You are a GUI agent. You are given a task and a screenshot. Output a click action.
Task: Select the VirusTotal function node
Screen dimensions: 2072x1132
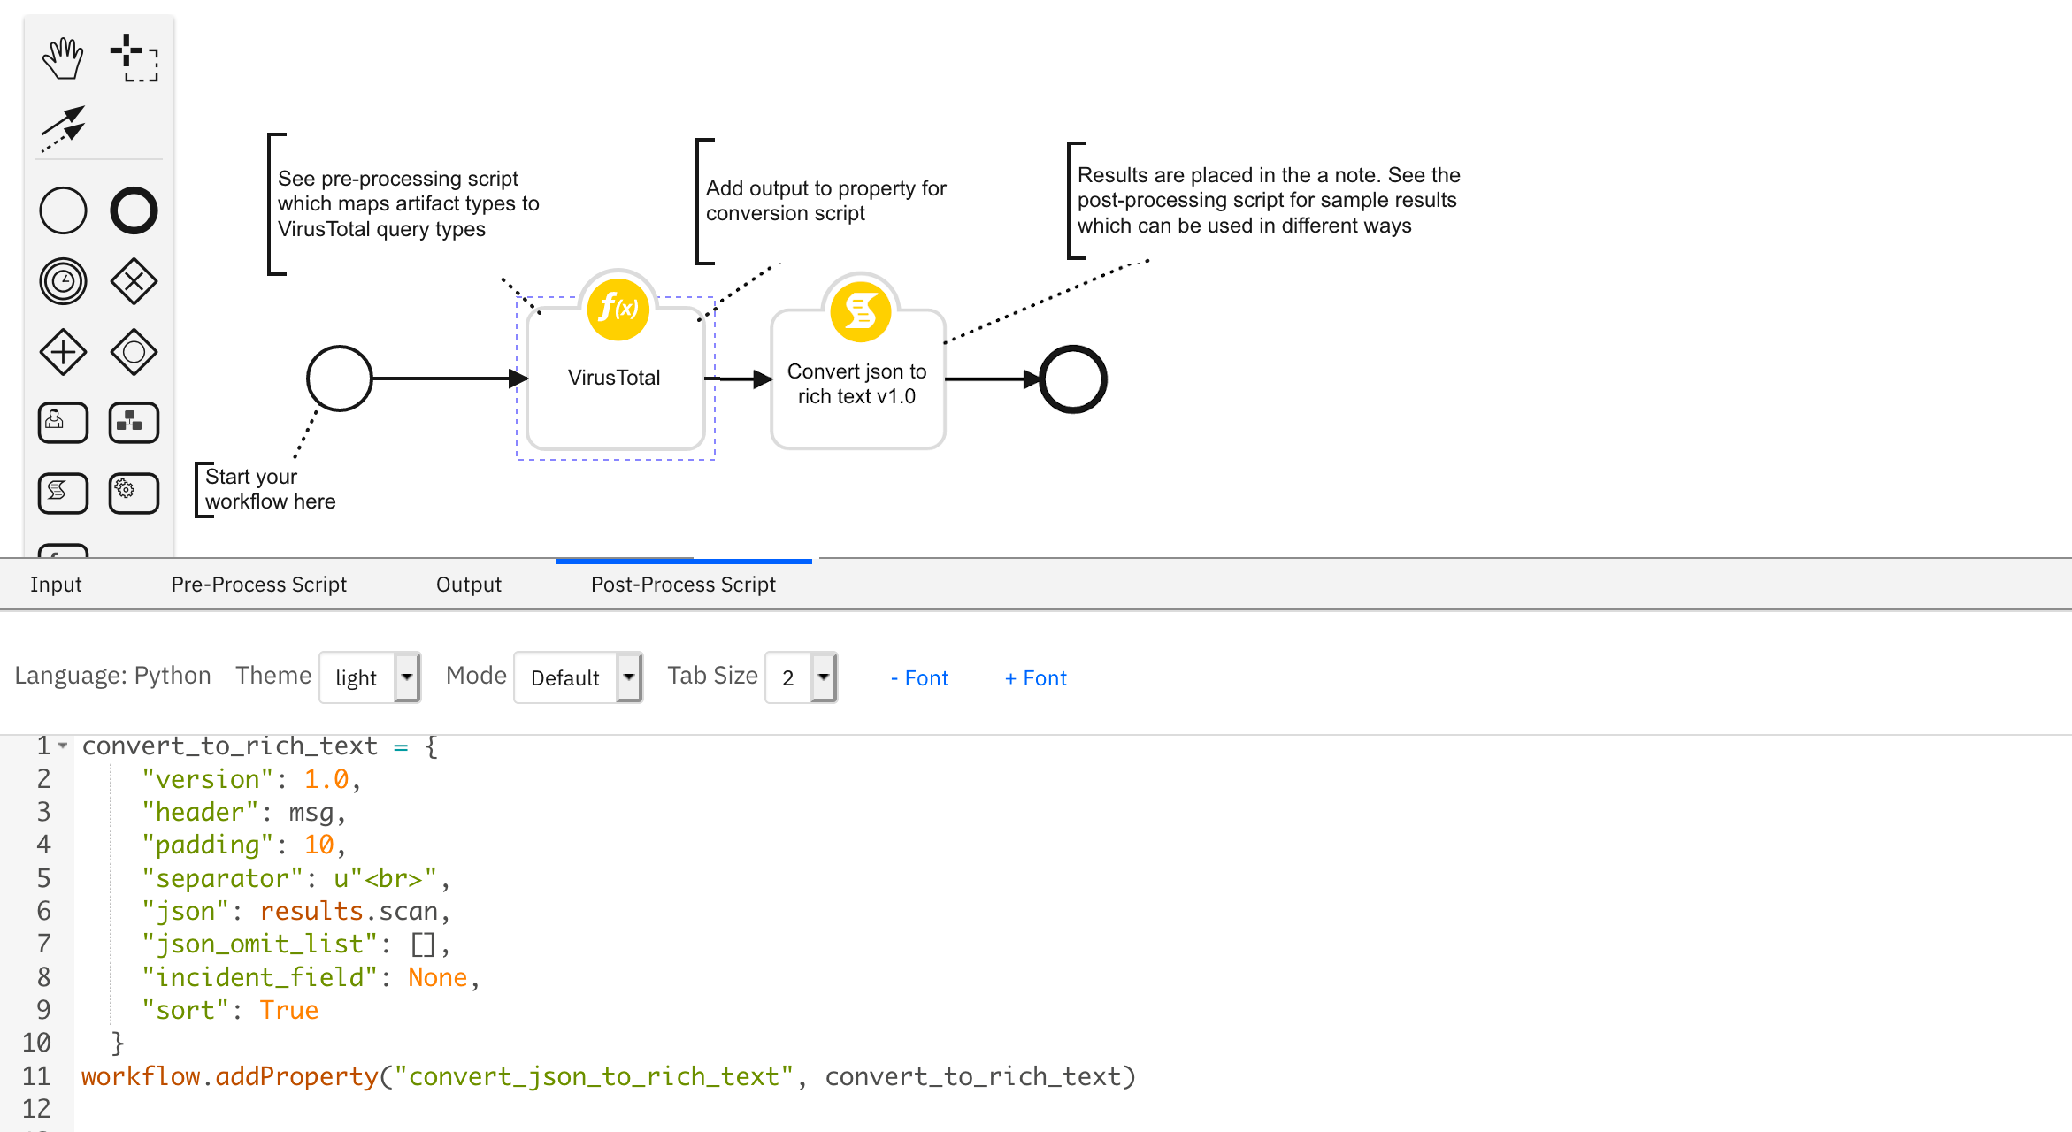616,379
